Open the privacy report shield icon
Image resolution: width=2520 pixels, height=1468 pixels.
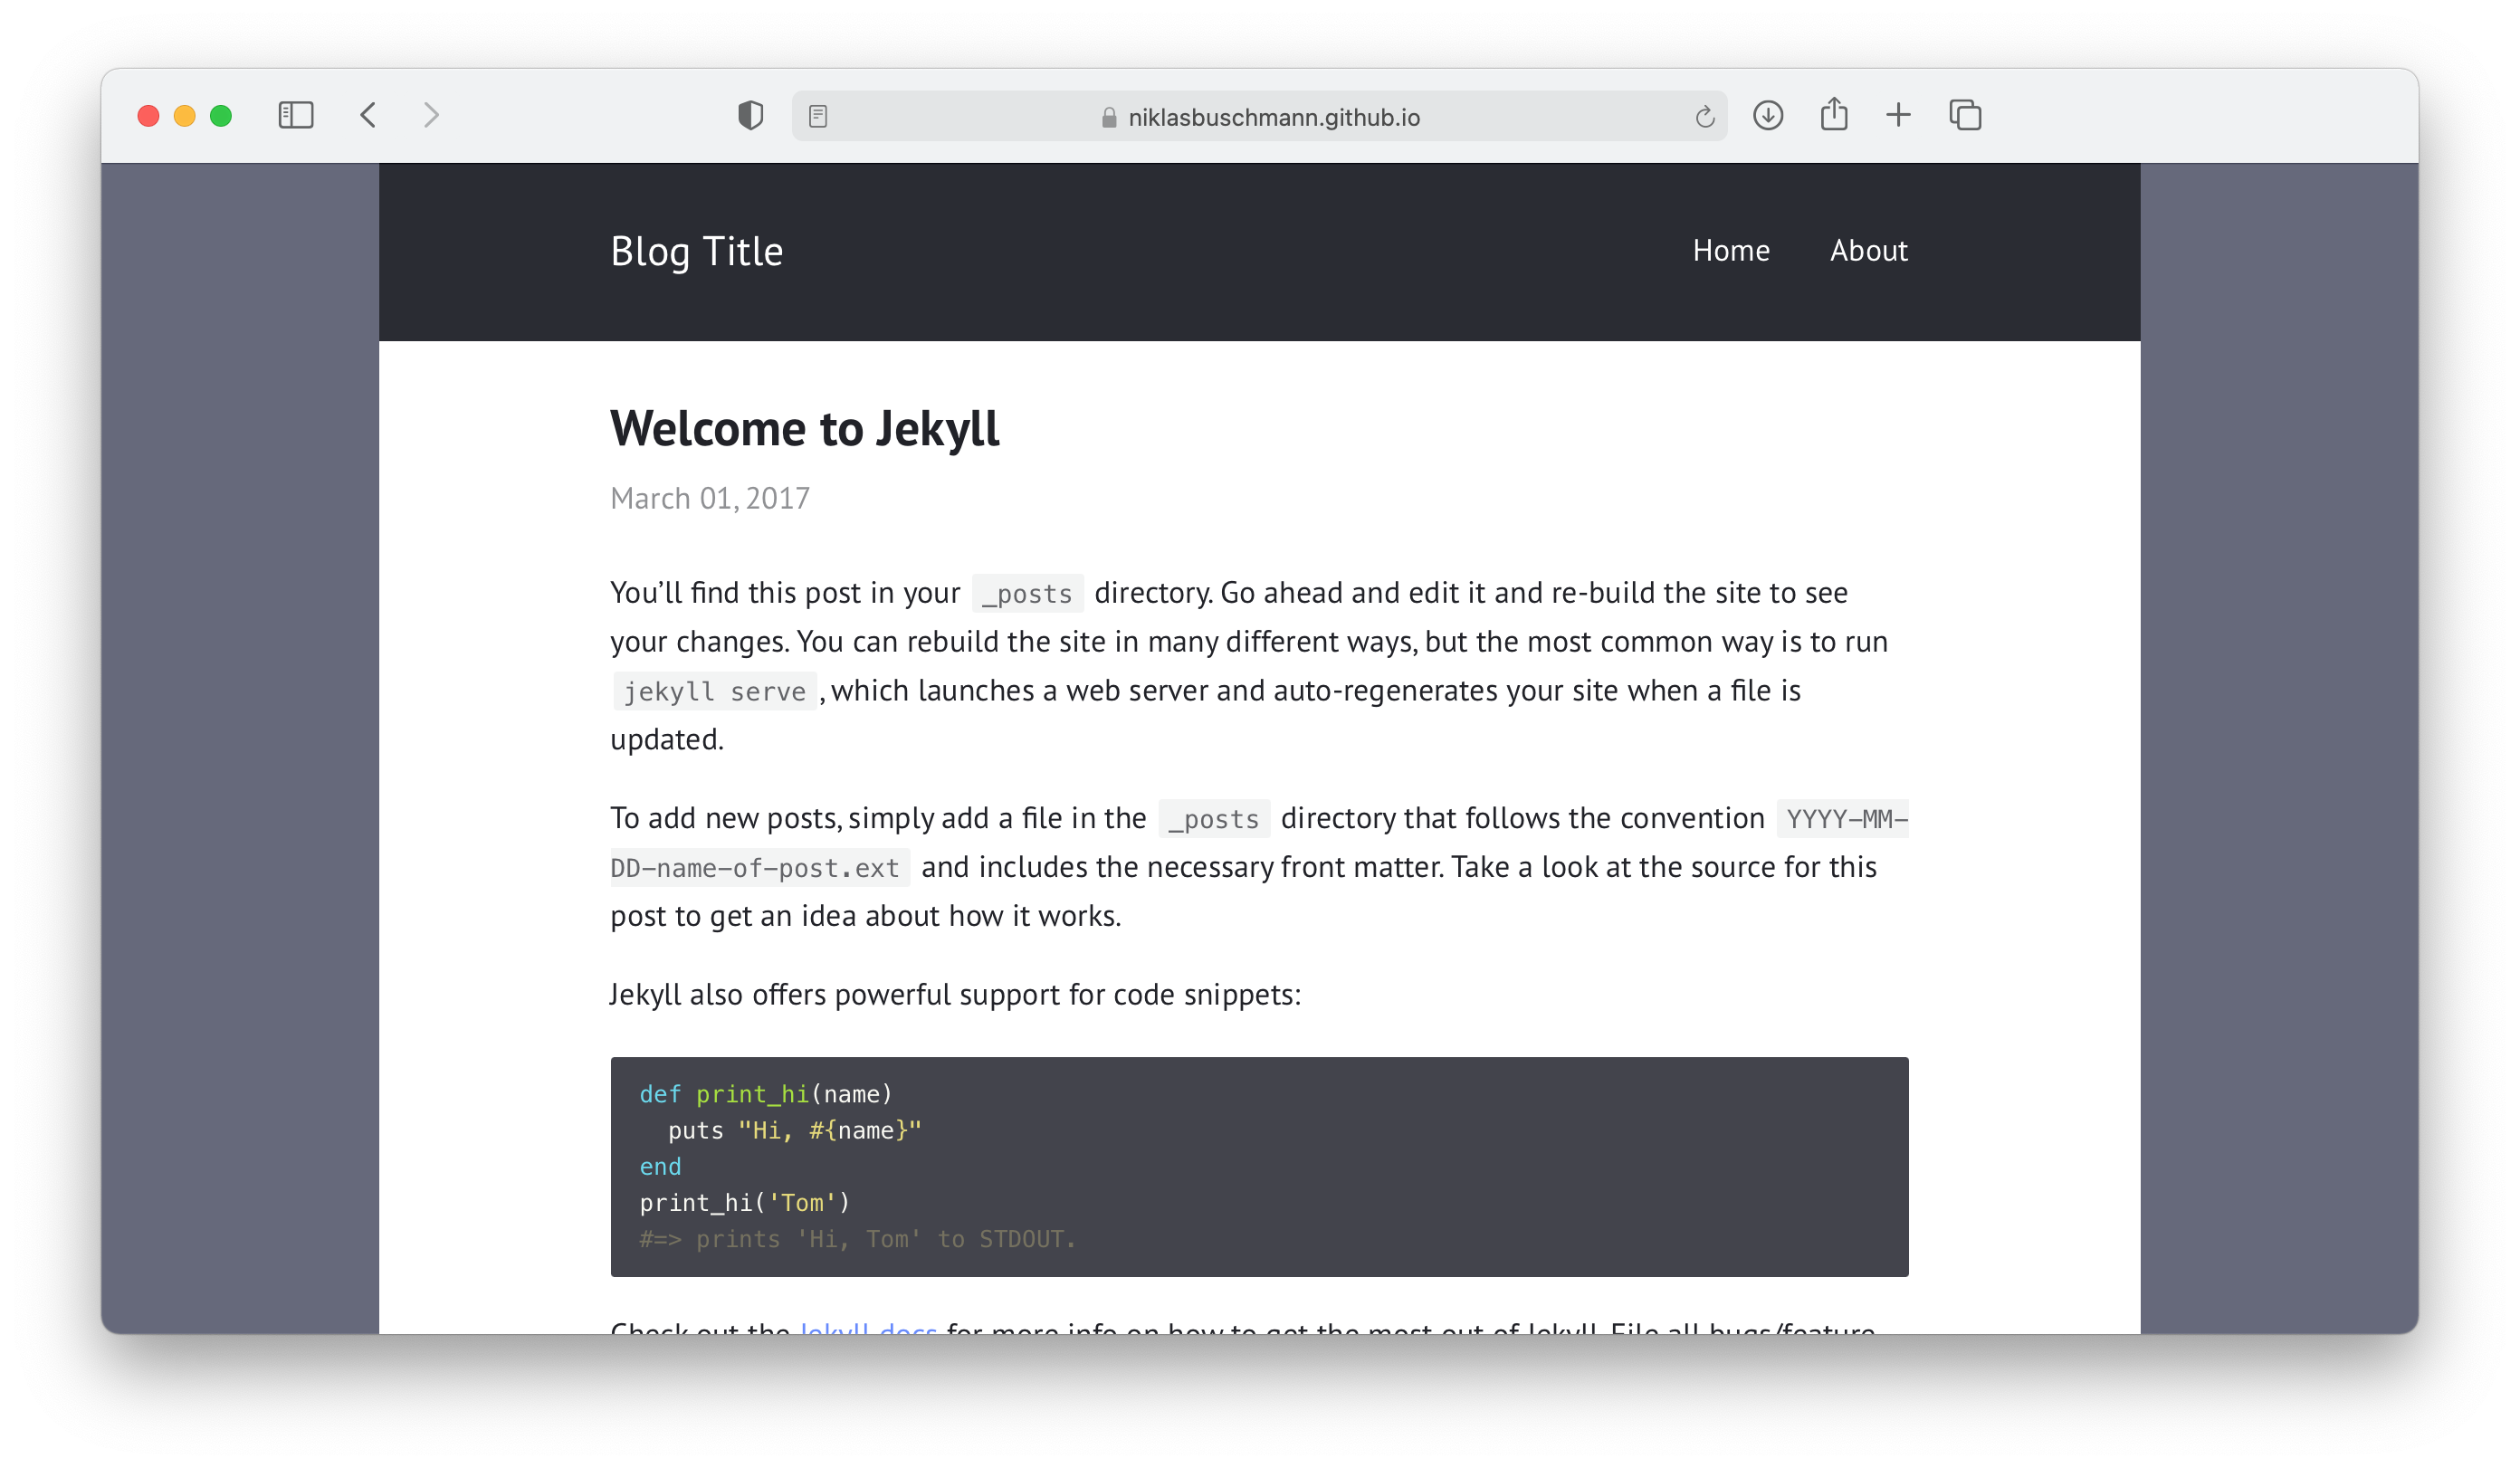click(750, 116)
